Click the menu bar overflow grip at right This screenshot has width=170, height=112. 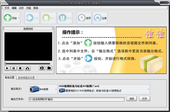point(168,8)
